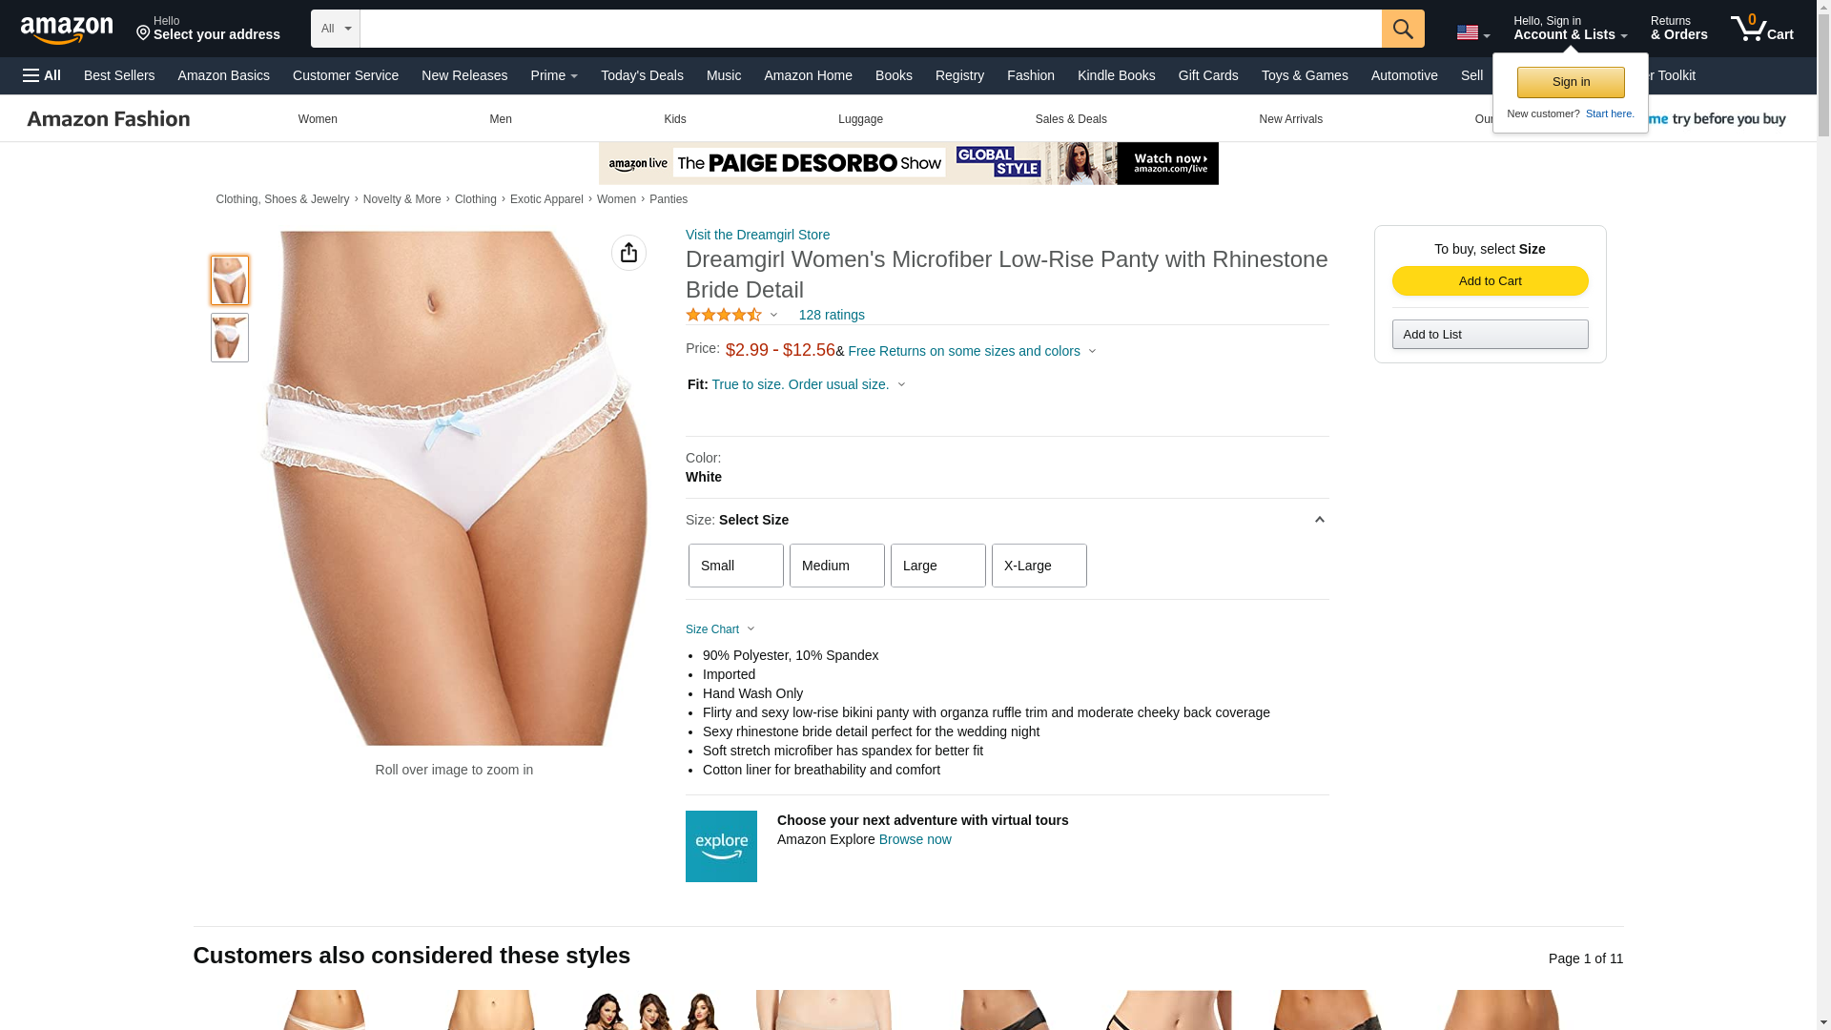Click the Amazon Explore logo tile

721,846
